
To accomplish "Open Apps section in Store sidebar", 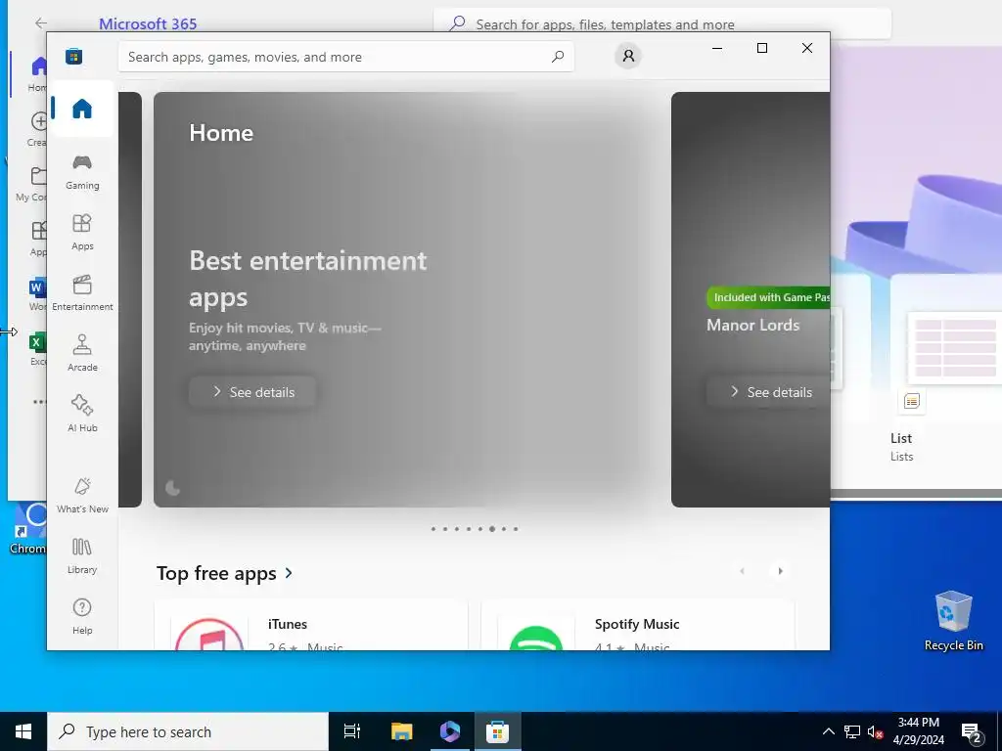I will click(82, 233).
